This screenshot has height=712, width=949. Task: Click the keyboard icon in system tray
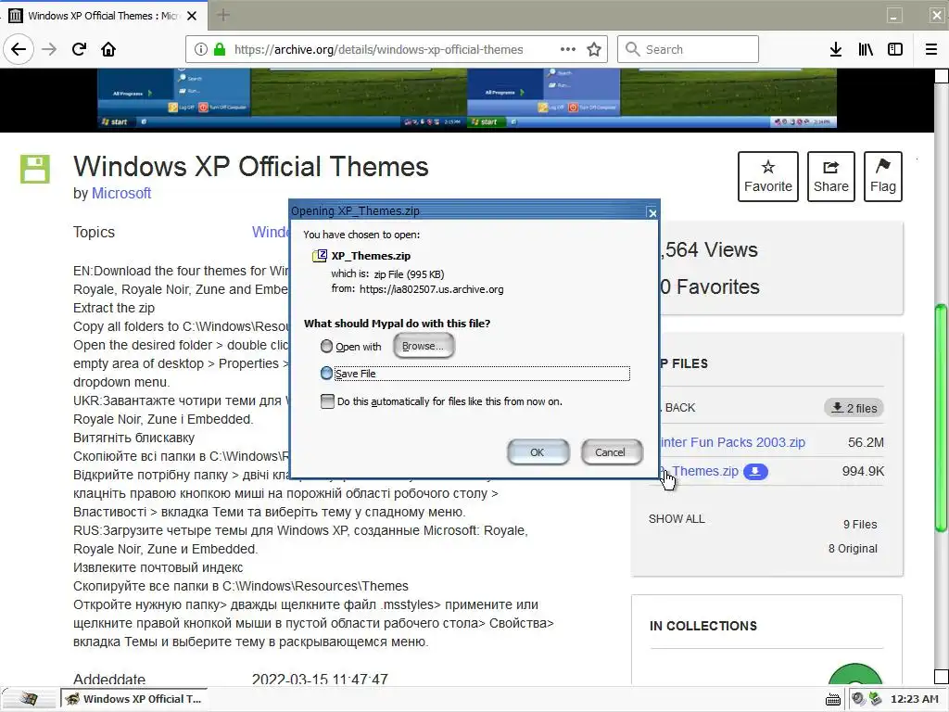(x=833, y=699)
